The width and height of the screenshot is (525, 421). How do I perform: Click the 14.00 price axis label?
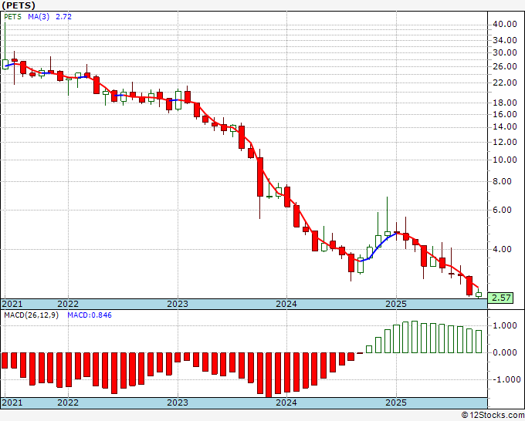(505, 126)
